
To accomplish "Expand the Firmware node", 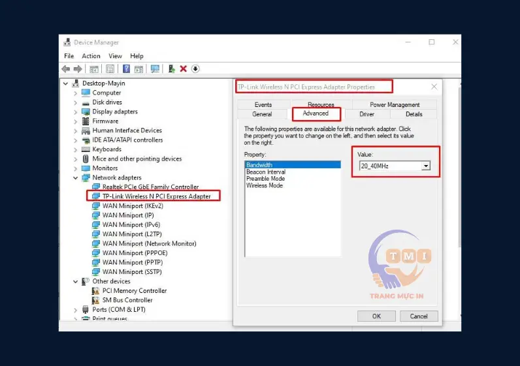I will (76, 121).
